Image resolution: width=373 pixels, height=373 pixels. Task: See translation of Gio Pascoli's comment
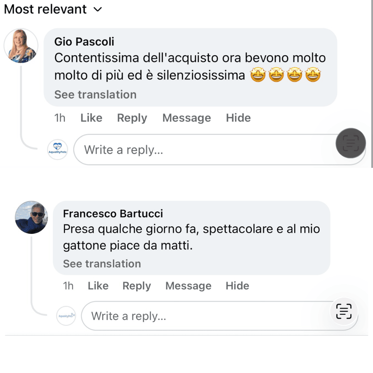click(x=95, y=95)
